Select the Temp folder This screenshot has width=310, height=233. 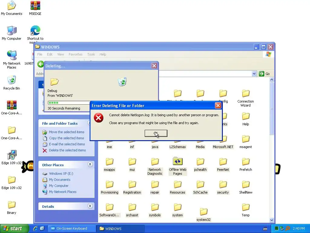246,210
